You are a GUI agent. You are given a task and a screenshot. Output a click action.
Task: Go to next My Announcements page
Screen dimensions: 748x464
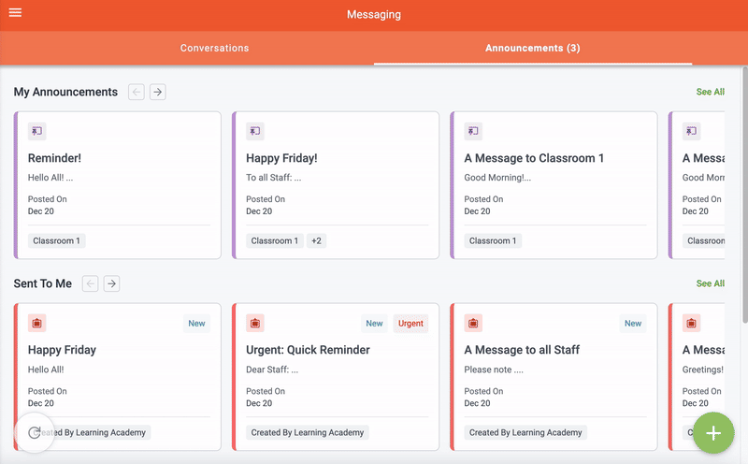point(157,92)
